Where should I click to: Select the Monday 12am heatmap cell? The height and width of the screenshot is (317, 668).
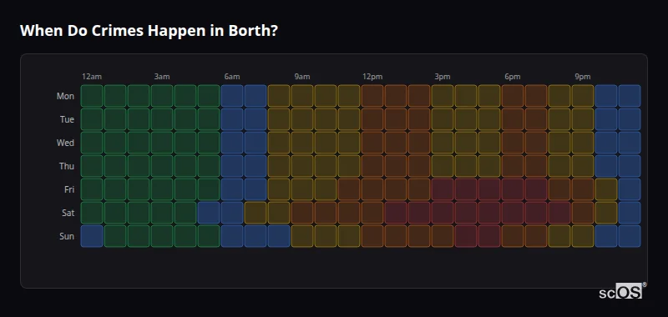coord(92,96)
